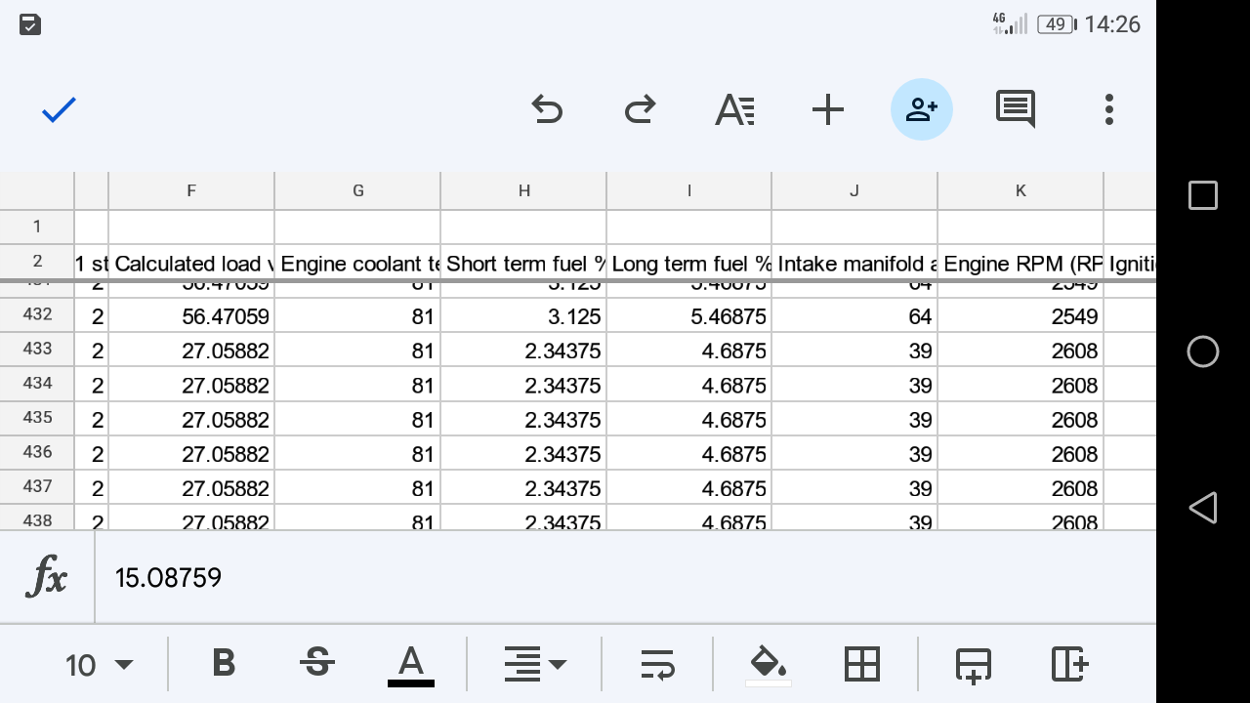
Task: Insert a column using the toolbar icon
Action: point(1069,664)
